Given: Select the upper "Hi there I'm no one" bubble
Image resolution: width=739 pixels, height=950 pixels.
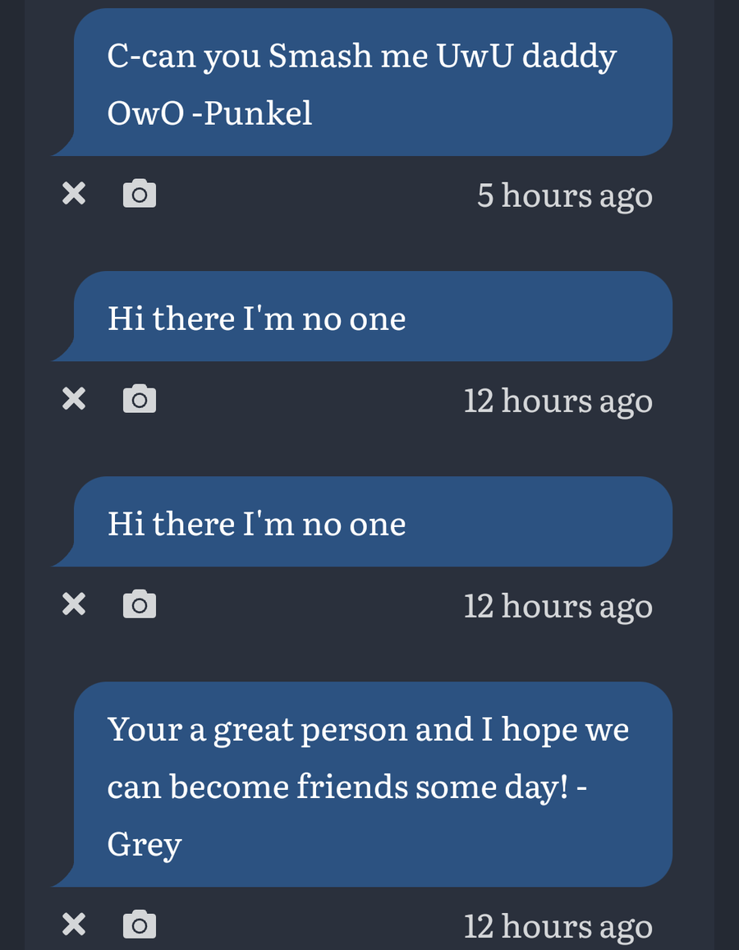Looking at the screenshot, I should pyautogui.click(x=362, y=317).
